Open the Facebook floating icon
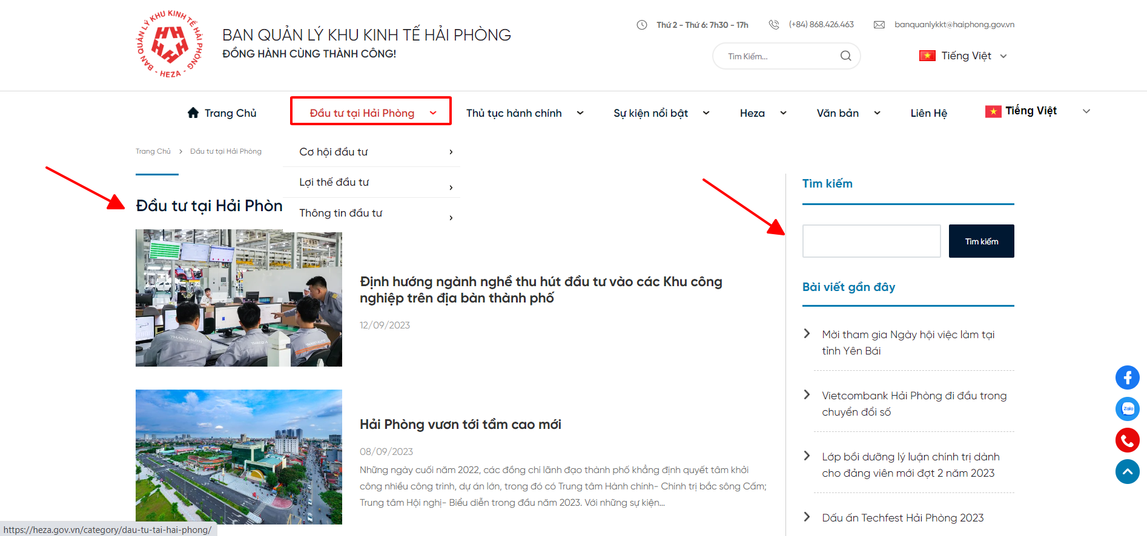1147x536 pixels. [x=1127, y=377]
